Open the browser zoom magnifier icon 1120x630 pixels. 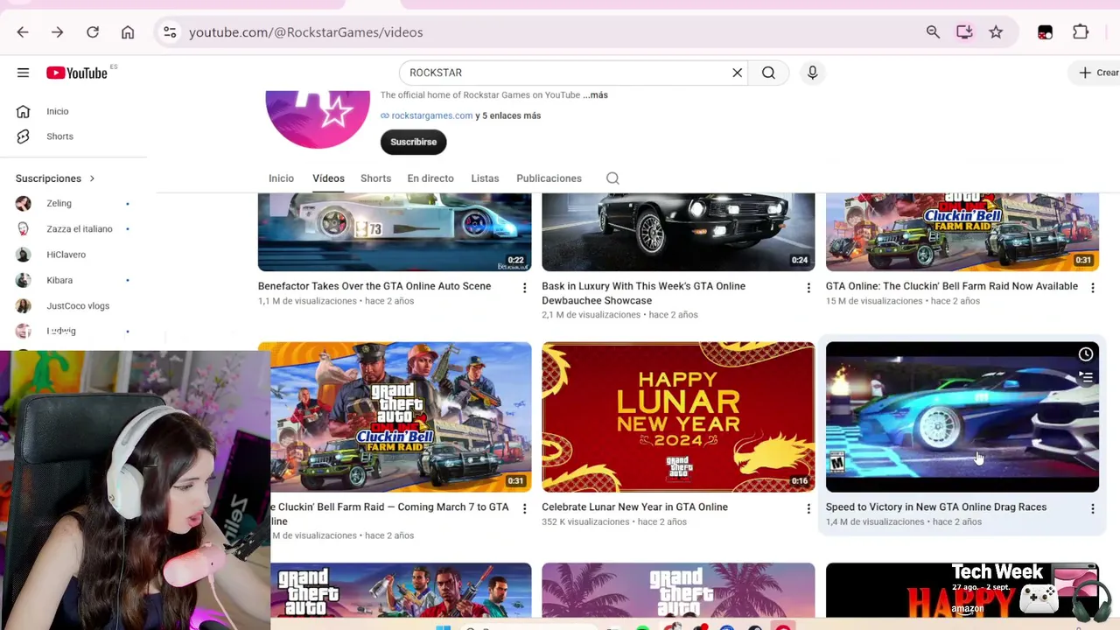[x=933, y=32]
